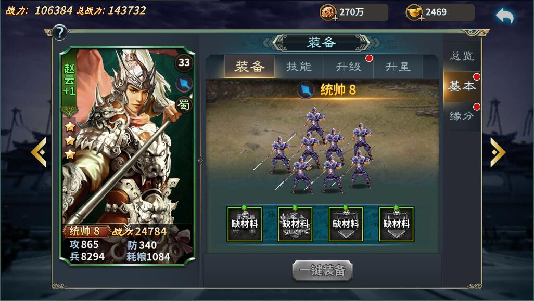
Task: Tap the 蜀 faction badge on card
Action: (x=184, y=104)
